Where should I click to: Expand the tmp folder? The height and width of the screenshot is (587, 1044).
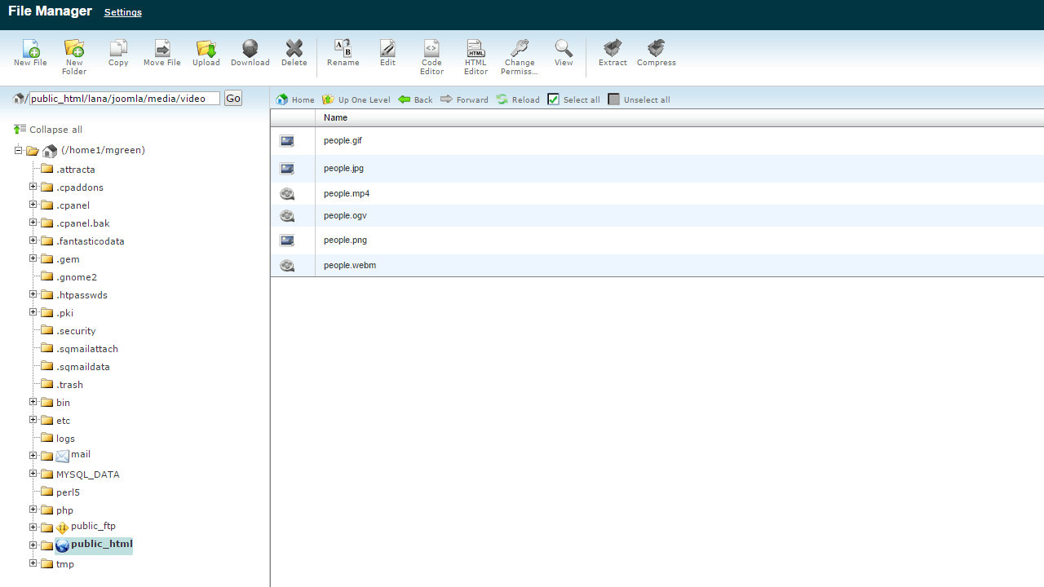click(x=33, y=563)
